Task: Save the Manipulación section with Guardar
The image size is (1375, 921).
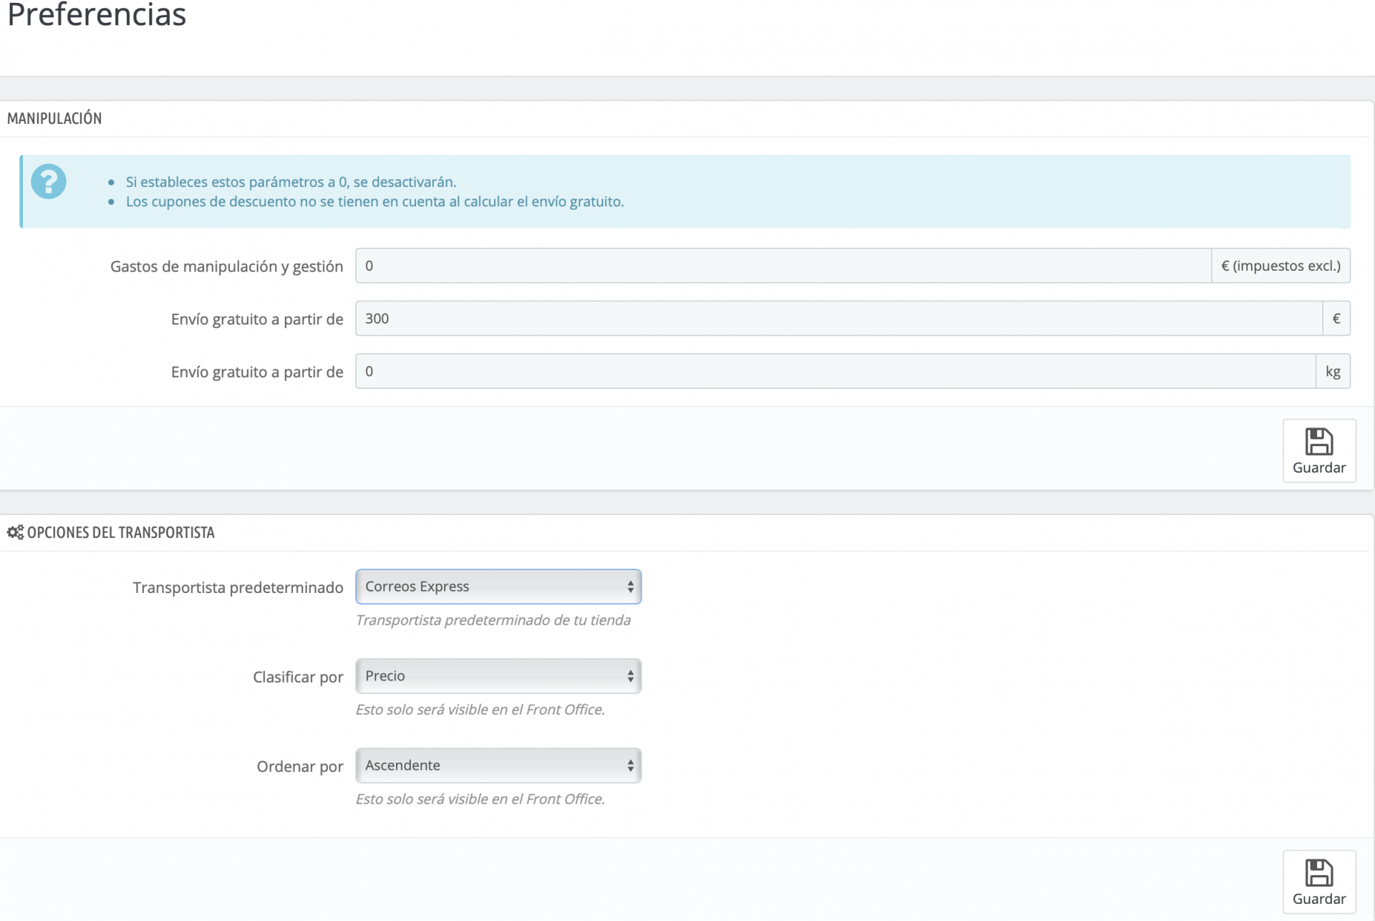Action: pos(1318,450)
